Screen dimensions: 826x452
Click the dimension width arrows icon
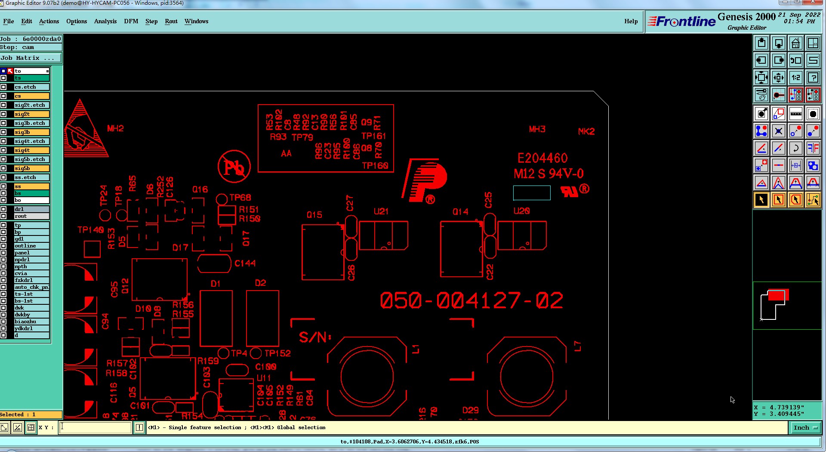[796, 165]
